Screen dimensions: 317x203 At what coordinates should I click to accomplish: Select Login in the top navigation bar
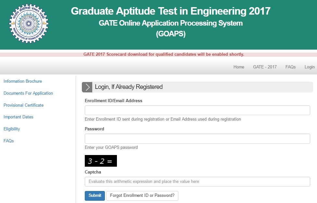point(309,67)
